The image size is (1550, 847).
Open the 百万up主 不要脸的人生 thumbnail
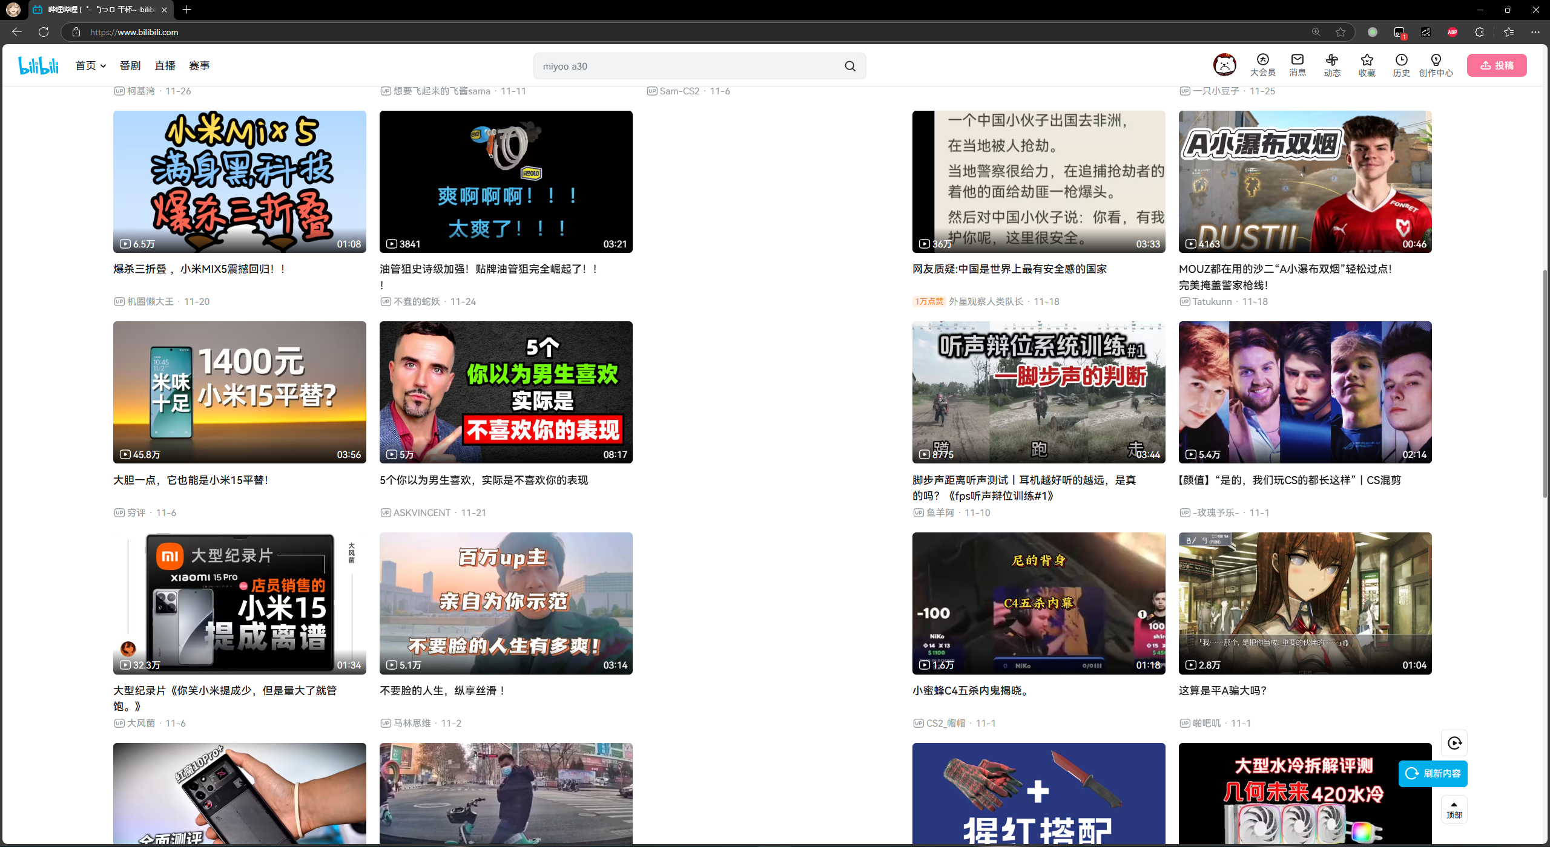[x=506, y=603]
